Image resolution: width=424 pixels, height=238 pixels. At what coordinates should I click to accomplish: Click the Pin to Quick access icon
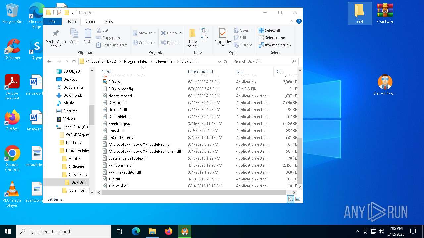point(56,38)
